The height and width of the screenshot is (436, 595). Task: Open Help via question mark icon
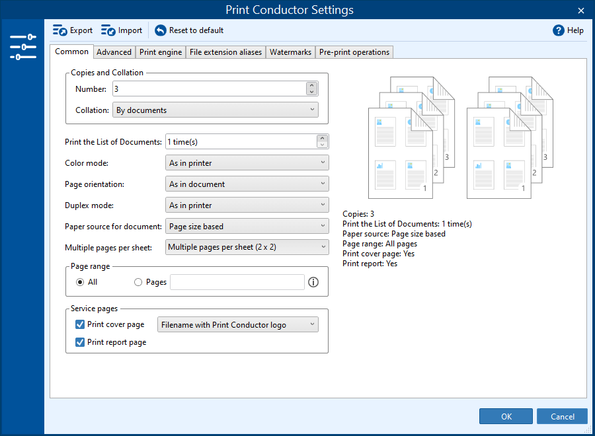559,30
